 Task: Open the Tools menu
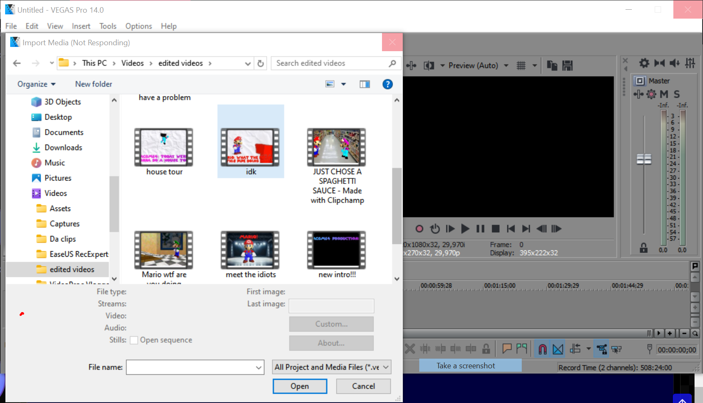[108, 26]
